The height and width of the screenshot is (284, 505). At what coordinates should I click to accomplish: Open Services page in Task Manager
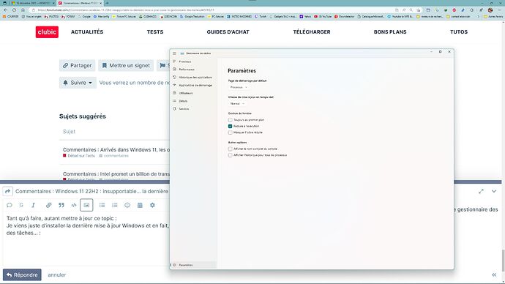coord(193,109)
